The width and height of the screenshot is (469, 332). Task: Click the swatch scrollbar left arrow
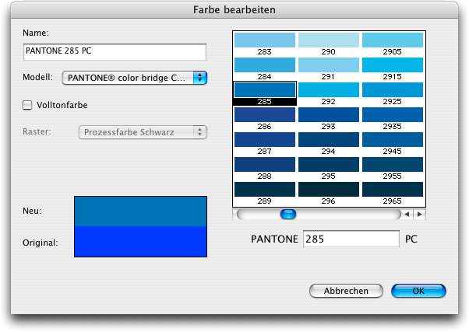click(x=407, y=214)
